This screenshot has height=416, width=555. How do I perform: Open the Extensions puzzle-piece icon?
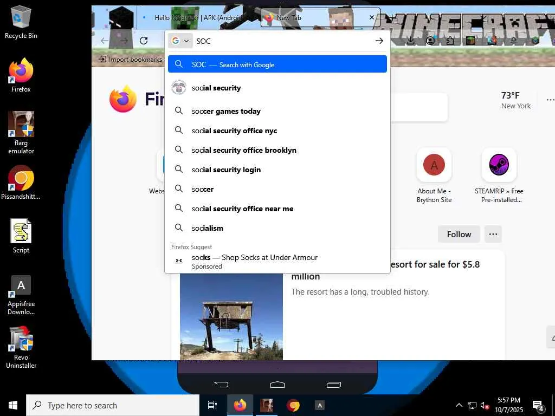[450, 41]
